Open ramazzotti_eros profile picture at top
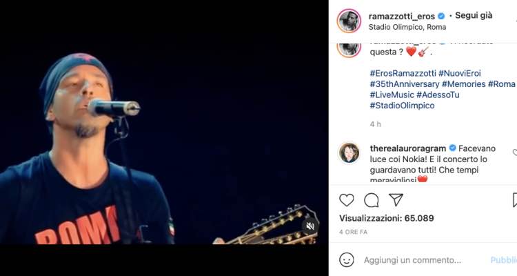Viewport: 517px width, 276px height. [349, 21]
